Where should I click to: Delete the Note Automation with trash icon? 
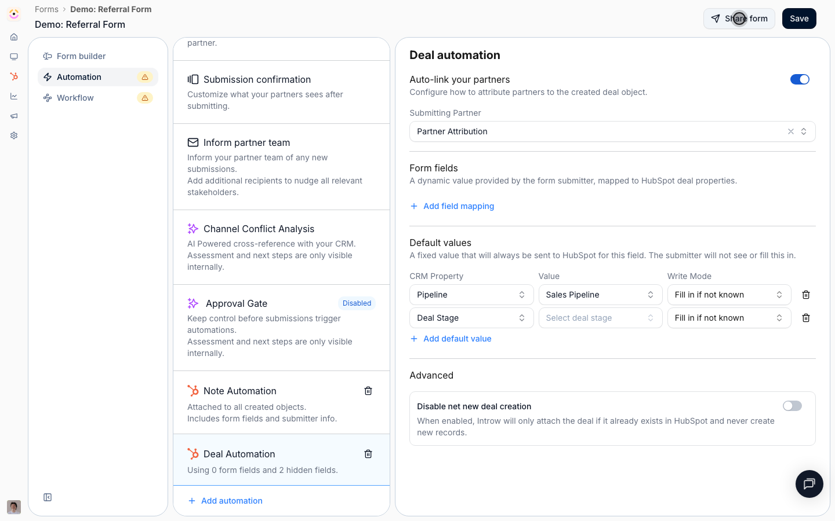368,391
